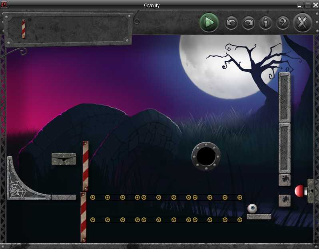Screen dimensions: 319x249
Task: Pick the striped pole from the inventory panel
Action: click(x=24, y=29)
